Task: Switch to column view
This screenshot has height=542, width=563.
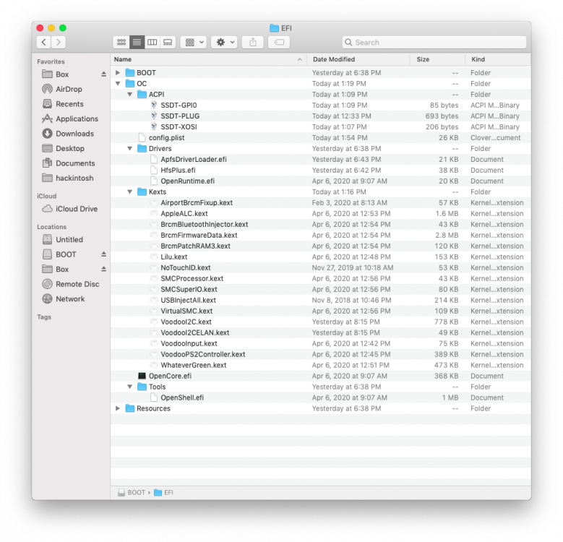Action: (x=152, y=43)
